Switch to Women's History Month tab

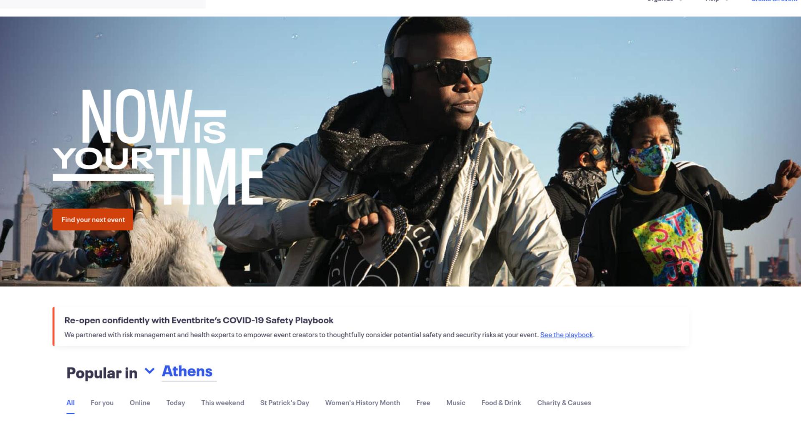coord(363,403)
